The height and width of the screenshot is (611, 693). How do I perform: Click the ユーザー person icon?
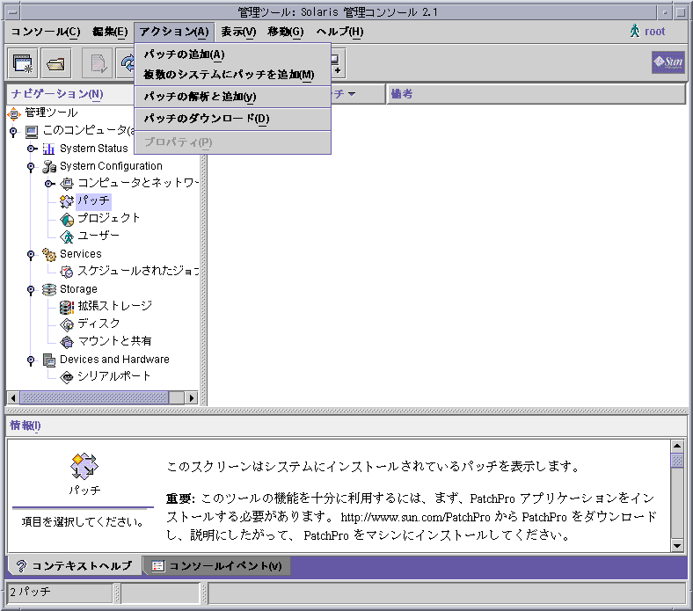67,236
